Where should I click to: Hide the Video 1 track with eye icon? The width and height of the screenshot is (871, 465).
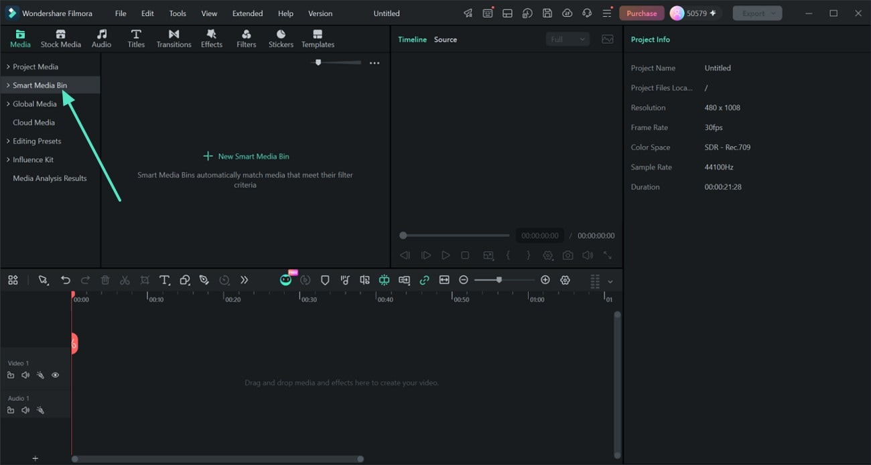pyautogui.click(x=56, y=375)
